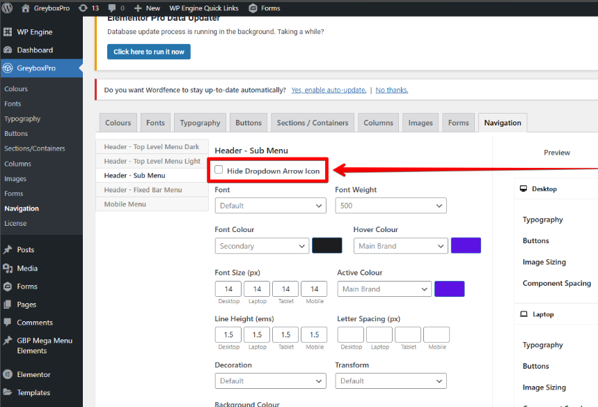Click the black Font Colour swatch
Viewport: 598px width, 407px height.
point(326,245)
